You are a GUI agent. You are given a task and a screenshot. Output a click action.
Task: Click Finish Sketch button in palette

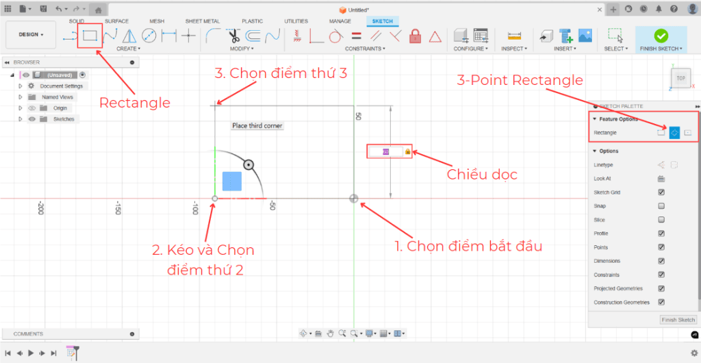tap(678, 320)
